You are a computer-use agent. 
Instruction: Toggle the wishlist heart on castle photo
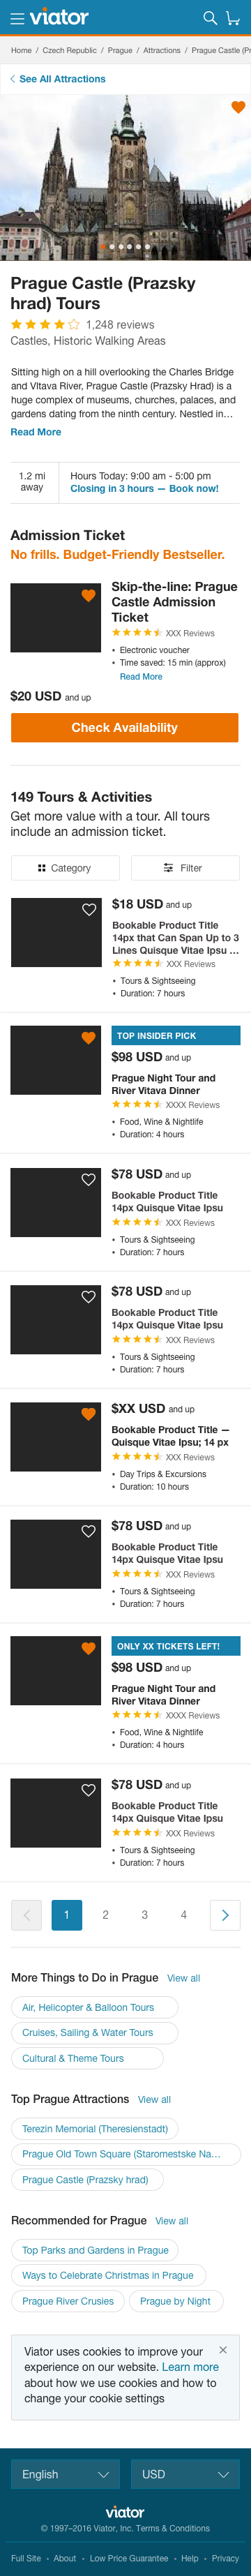pyautogui.click(x=238, y=107)
